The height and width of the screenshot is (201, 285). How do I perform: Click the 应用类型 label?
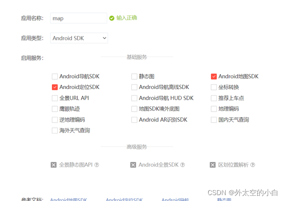(32, 38)
